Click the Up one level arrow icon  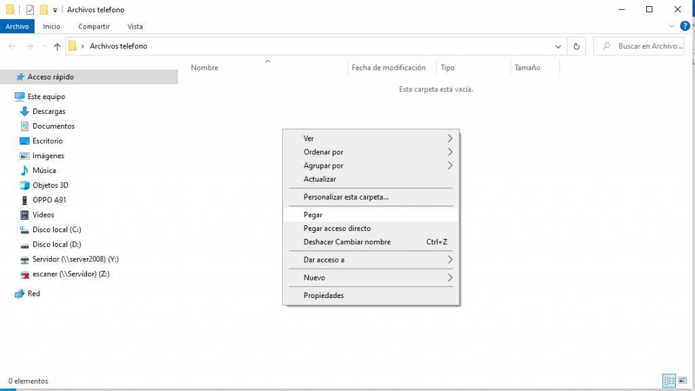pos(57,46)
